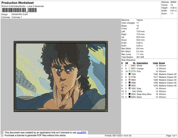Click the Kenshiro embroidery design preview
This screenshot has height=138, width=178.
click(x=60, y=76)
